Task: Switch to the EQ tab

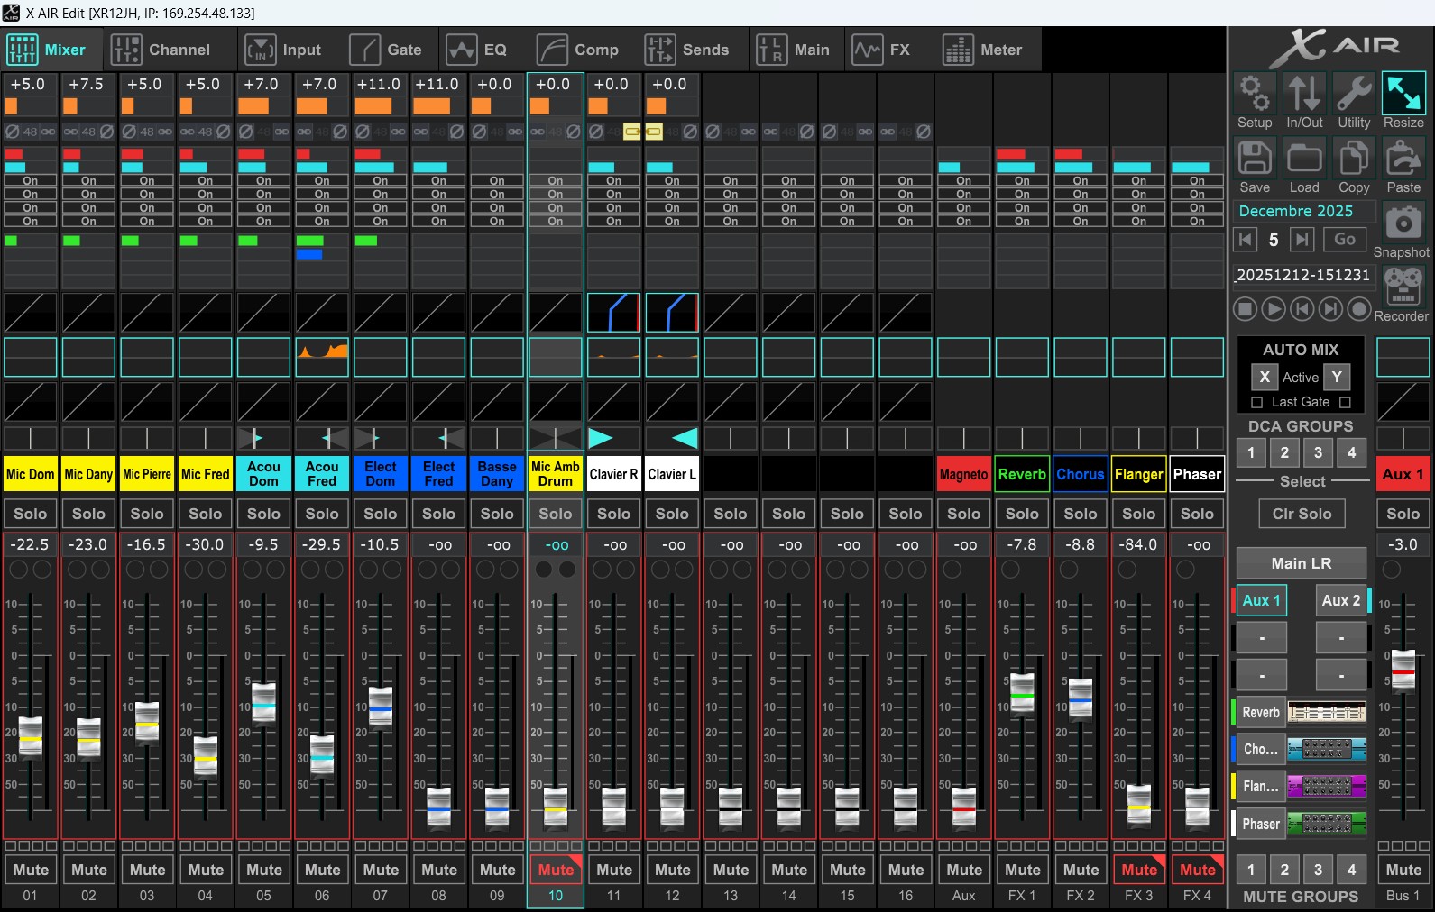Action: pos(478,50)
